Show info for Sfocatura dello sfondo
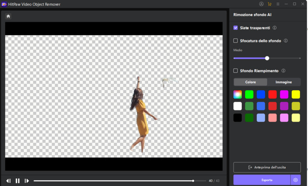This screenshot has width=308, height=186. pyautogui.click(x=286, y=41)
